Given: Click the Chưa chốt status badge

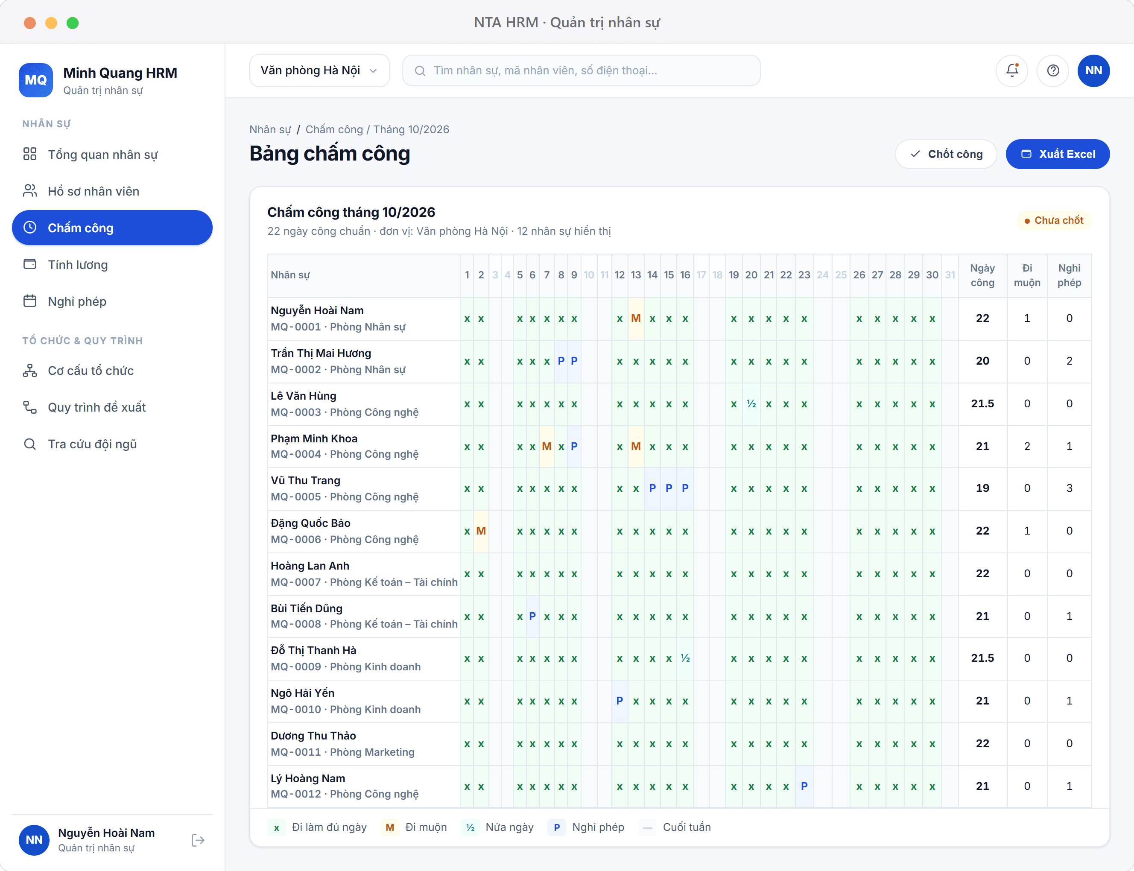Looking at the screenshot, I should point(1054,220).
